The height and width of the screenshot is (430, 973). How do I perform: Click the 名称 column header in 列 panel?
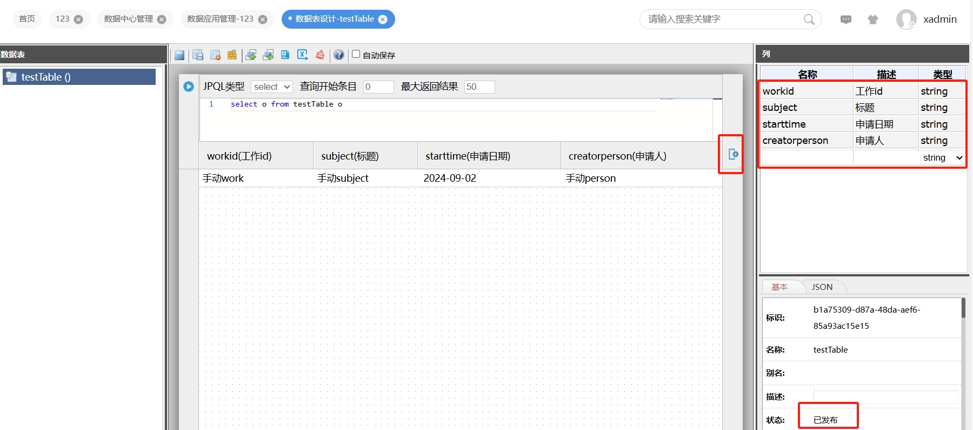[x=807, y=74]
